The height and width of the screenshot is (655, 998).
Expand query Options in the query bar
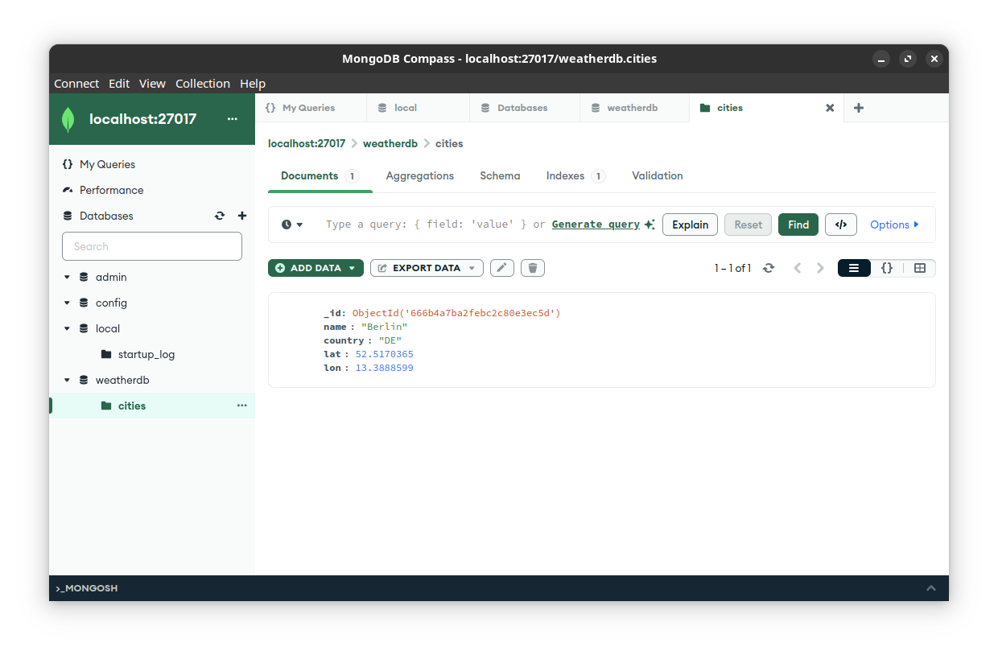[x=893, y=224]
